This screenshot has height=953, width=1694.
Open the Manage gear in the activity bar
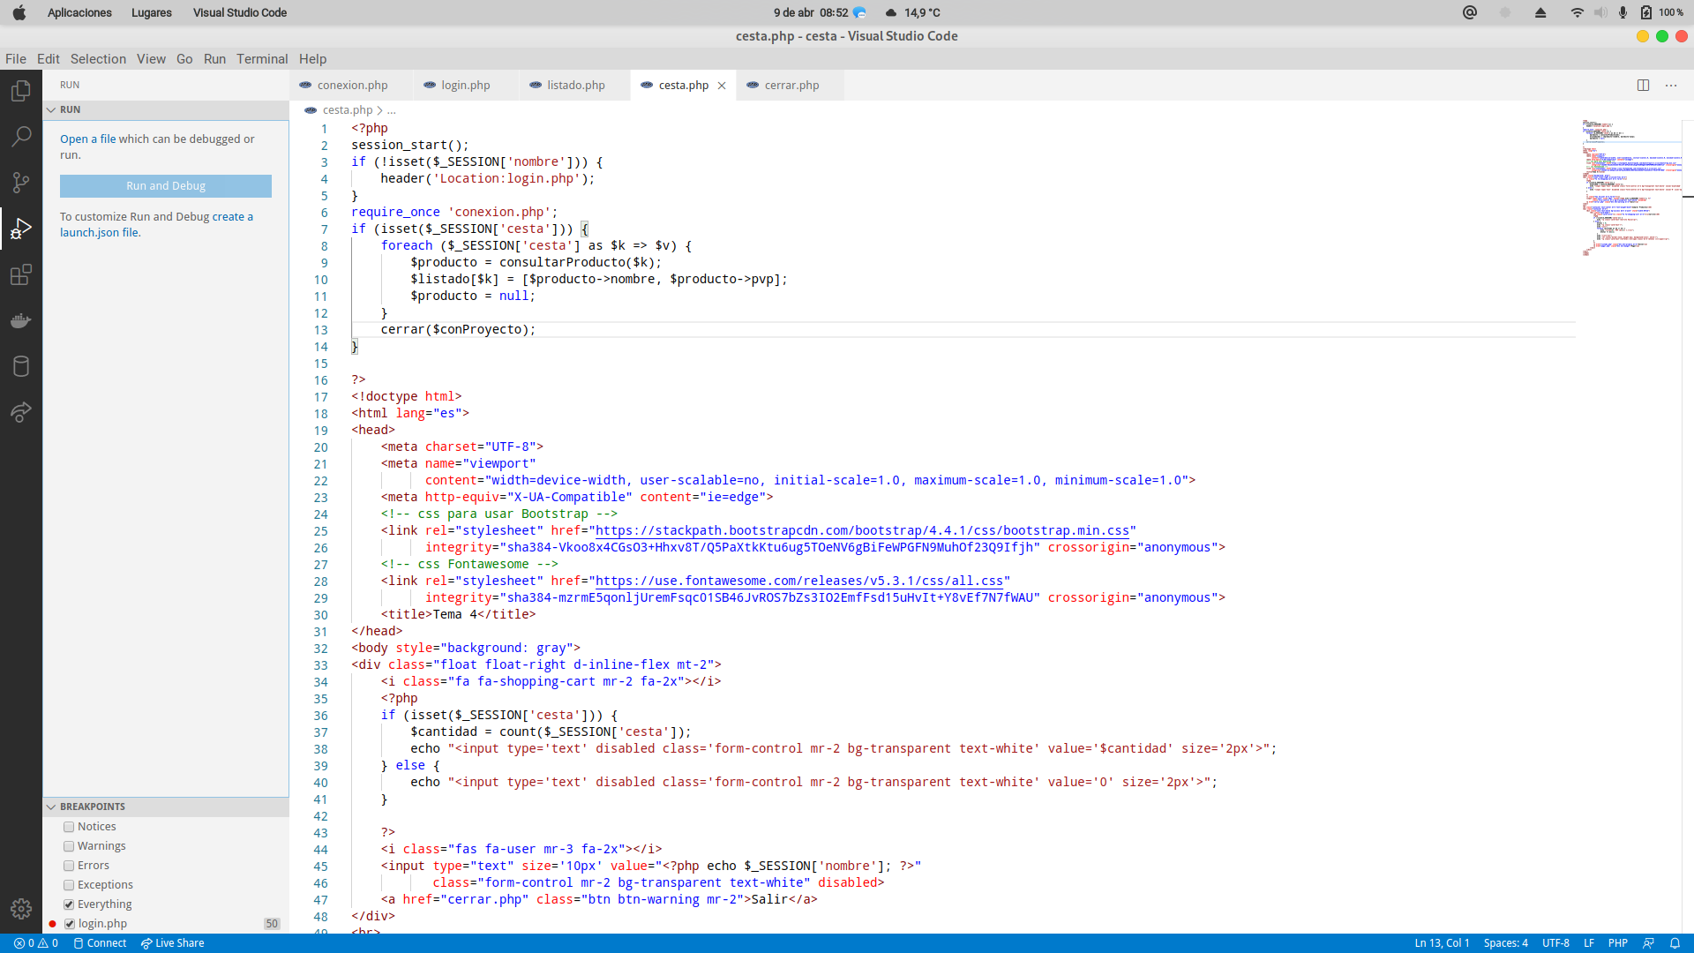(21, 909)
